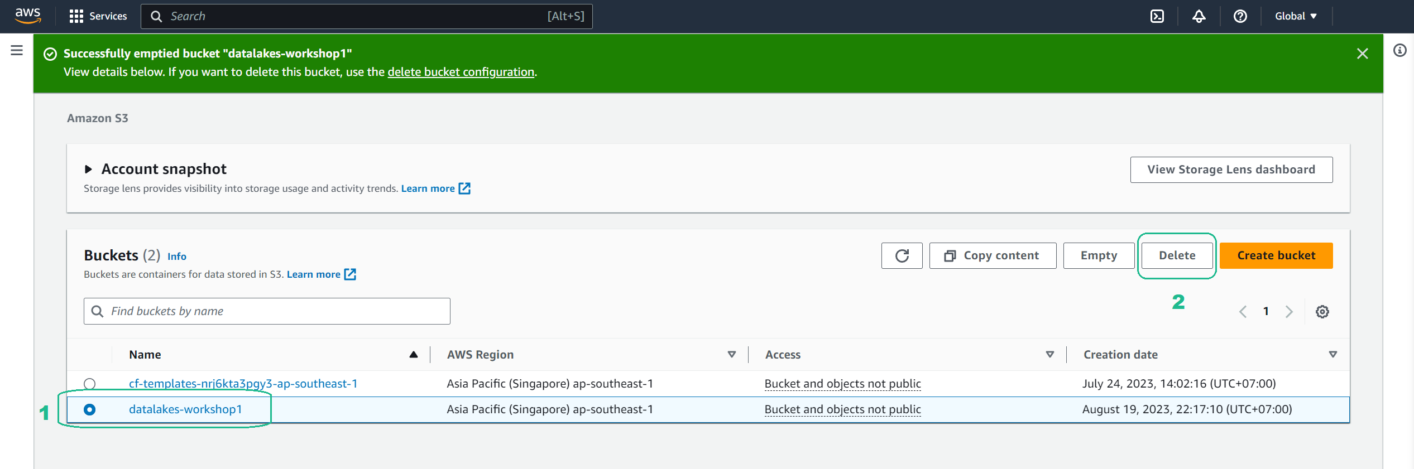Go to the next page of buckets

1289,312
